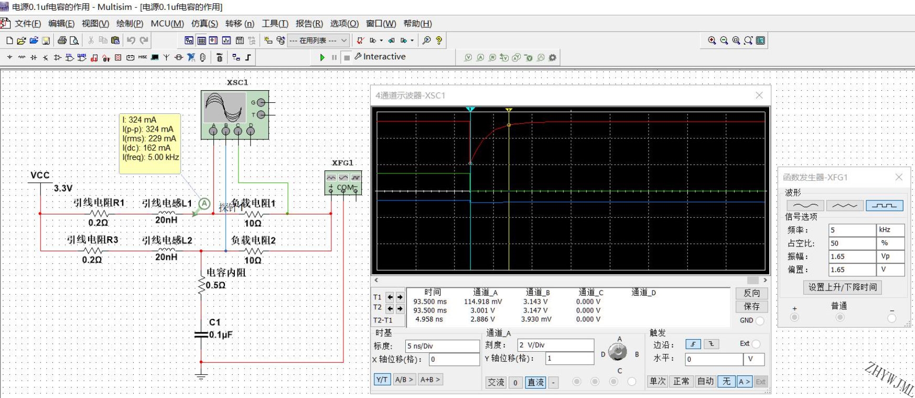Open the spreadsheet view grid icon
The width and height of the screenshot is (915, 398).
click(x=201, y=40)
